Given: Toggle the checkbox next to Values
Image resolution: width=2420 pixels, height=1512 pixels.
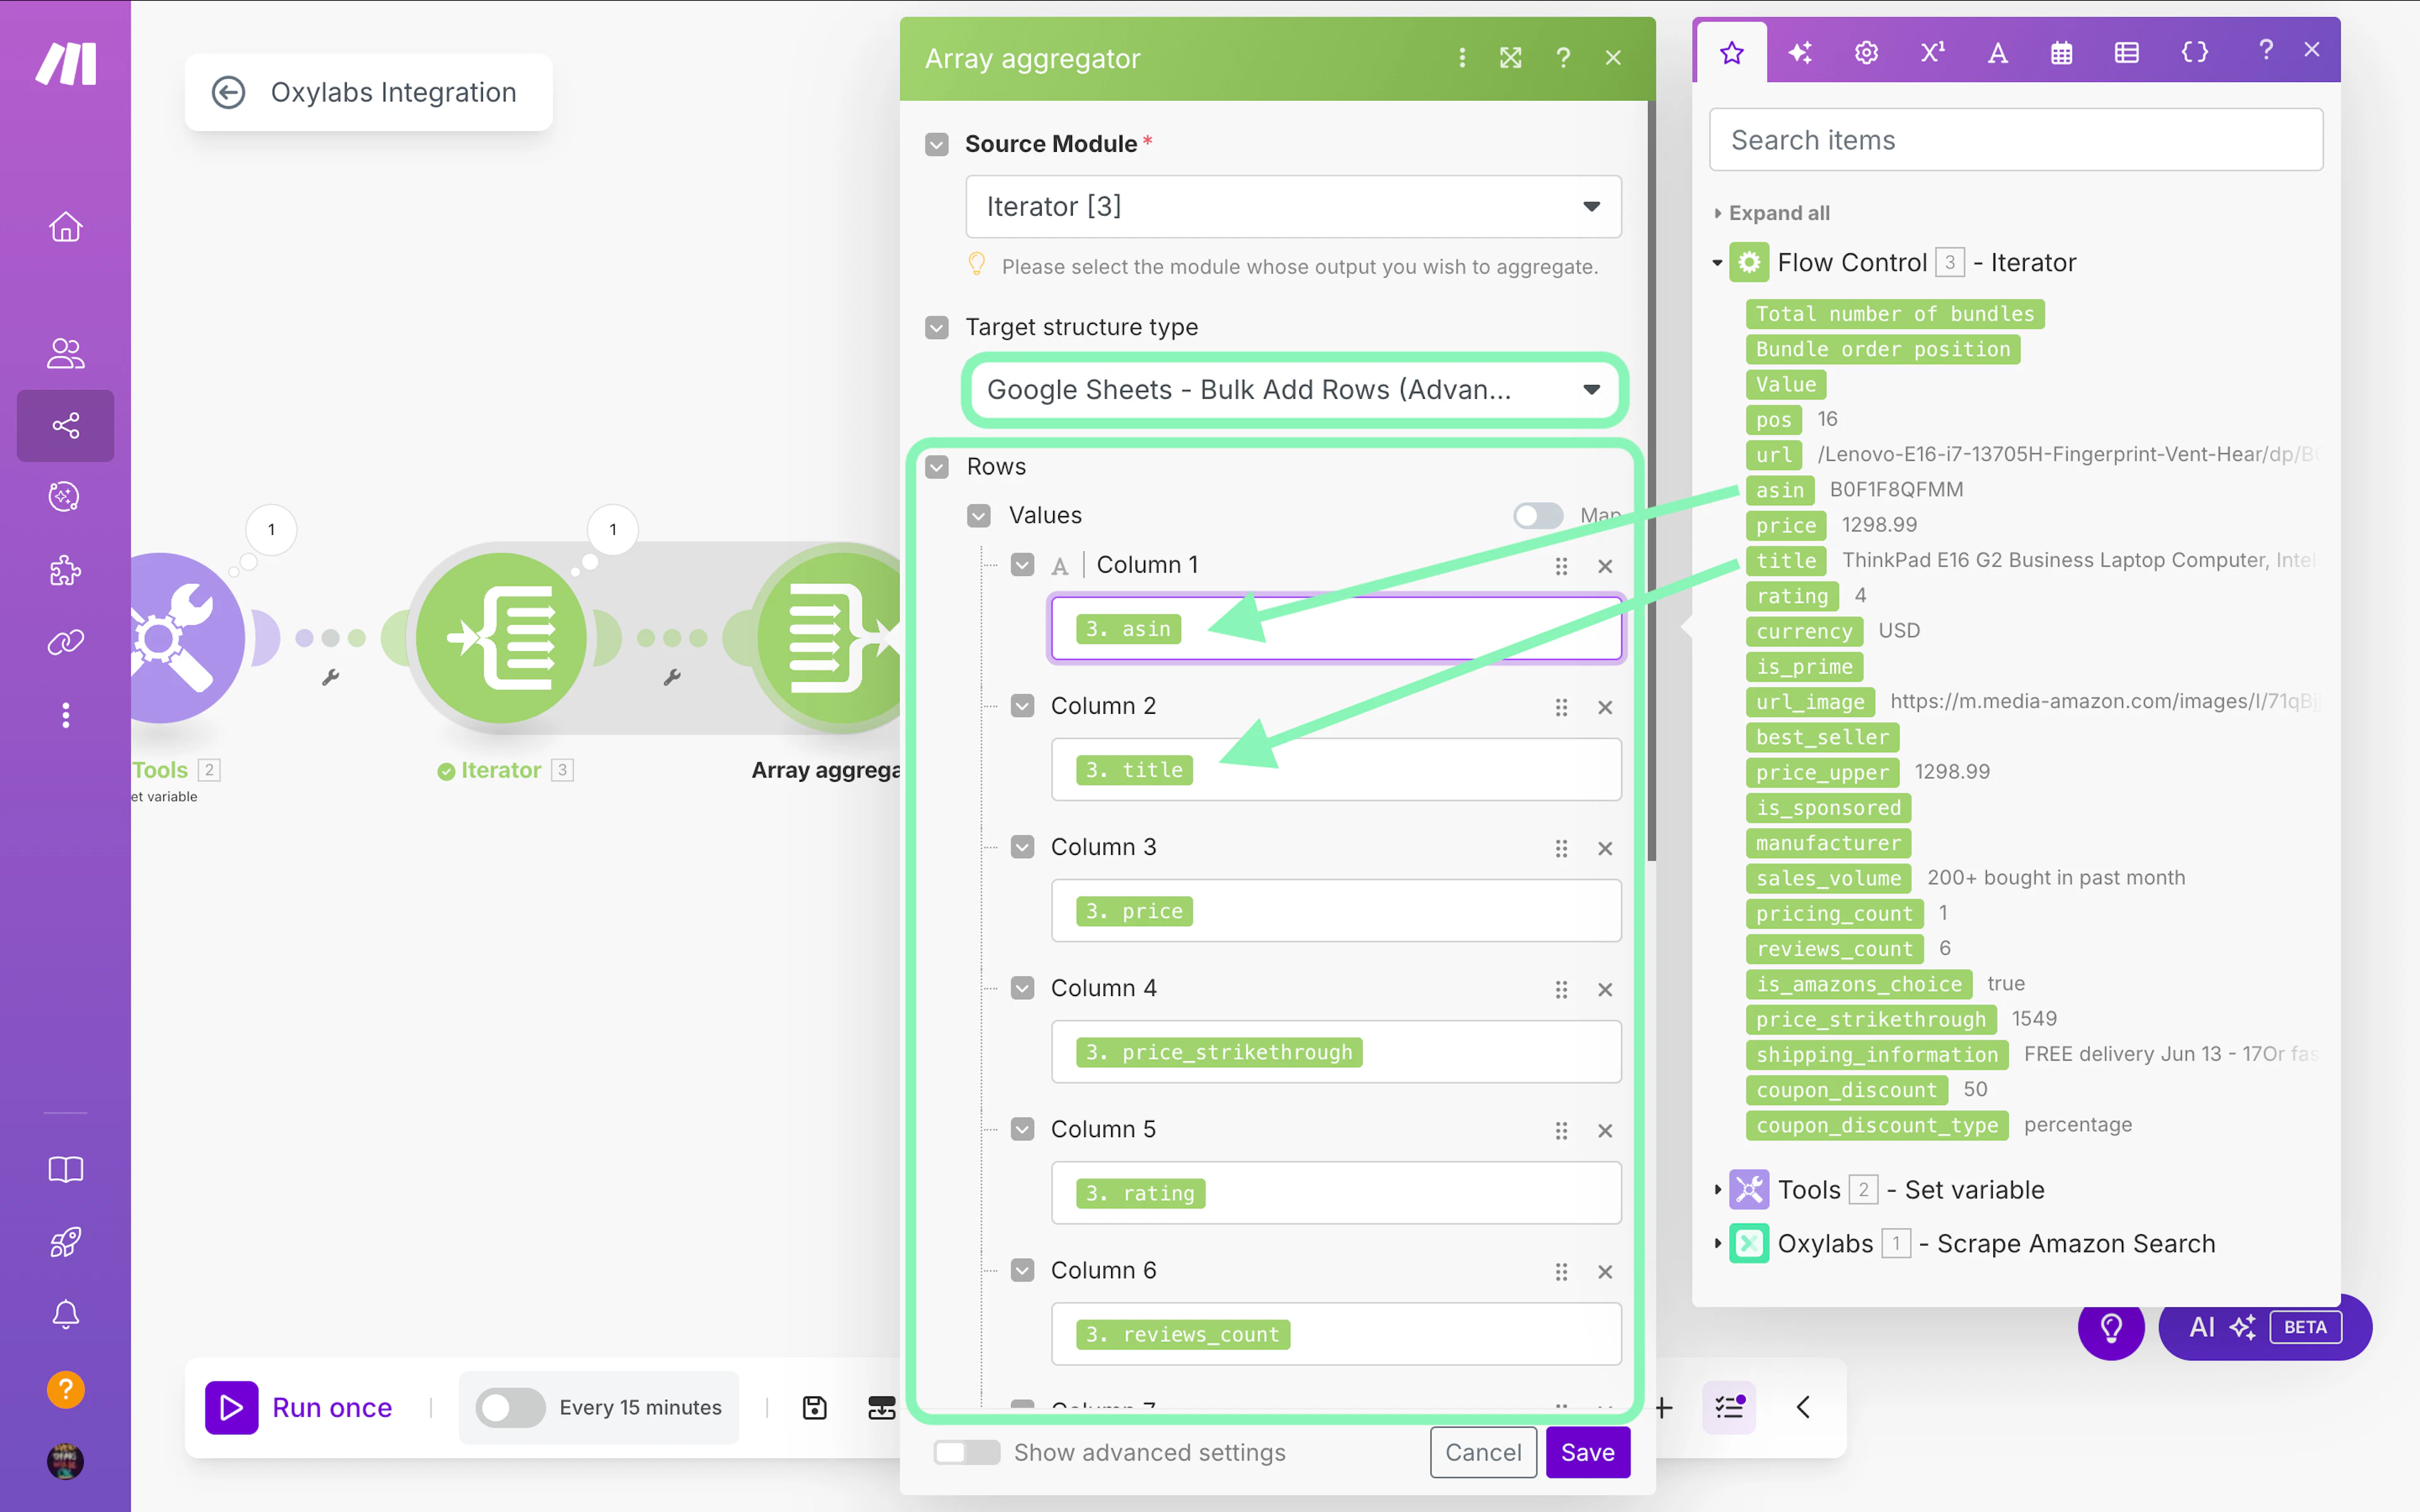Looking at the screenshot, I should (979, 515).
